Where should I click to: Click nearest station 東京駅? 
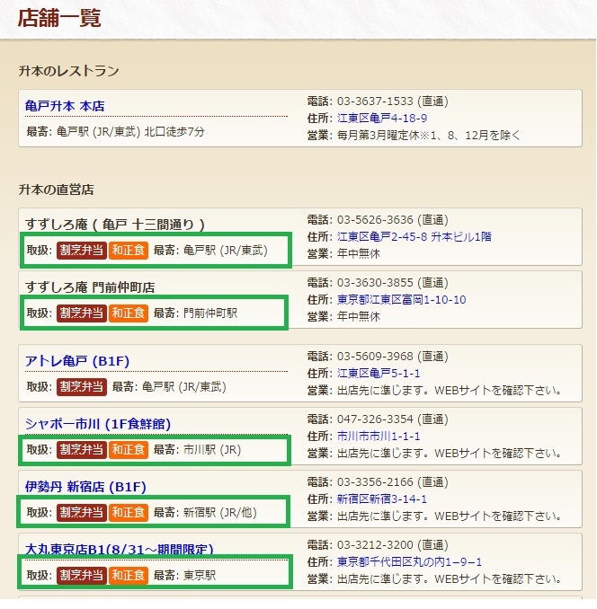[x=200, y=576]
